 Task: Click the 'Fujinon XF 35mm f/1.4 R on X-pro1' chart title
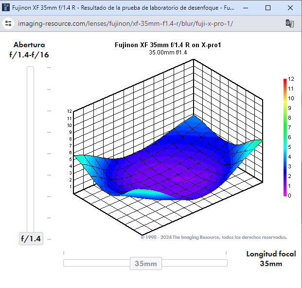(x=168, y=45)
